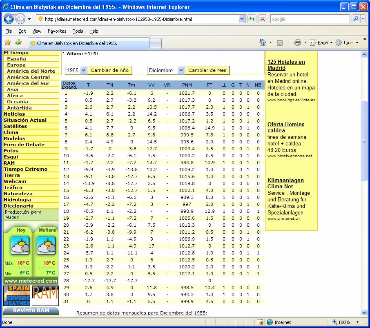The image size is (370, 328).
Task: Open the Tools gear toolbar menu
Action: click(x=347, y=43)
